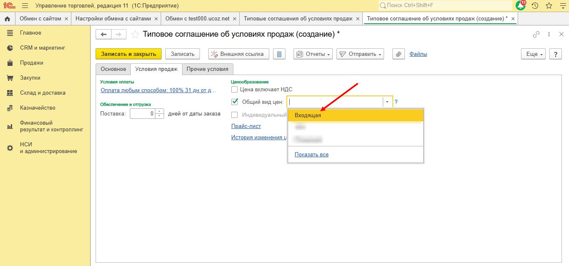
Task: Open favorites star in top bar
Action: (549, 6)
